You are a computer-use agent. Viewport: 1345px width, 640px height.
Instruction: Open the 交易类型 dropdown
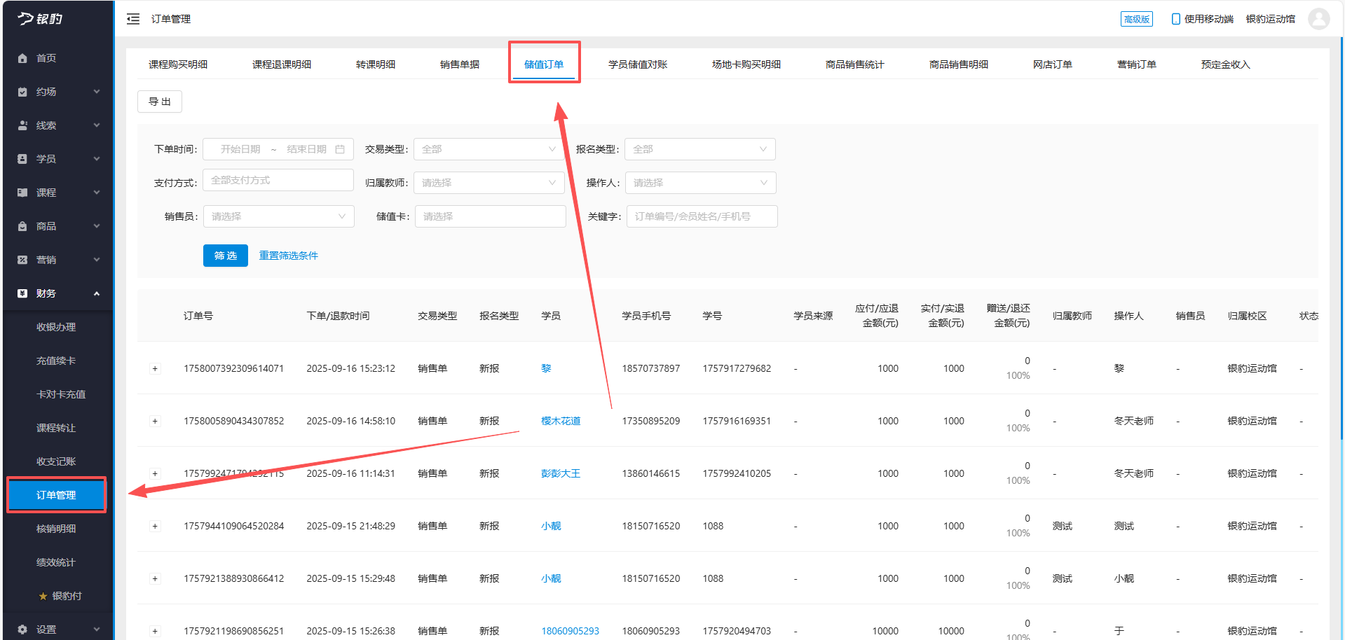(x=489, y=148)
